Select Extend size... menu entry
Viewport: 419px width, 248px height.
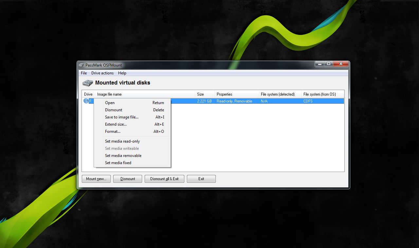[x=132, y=124]
